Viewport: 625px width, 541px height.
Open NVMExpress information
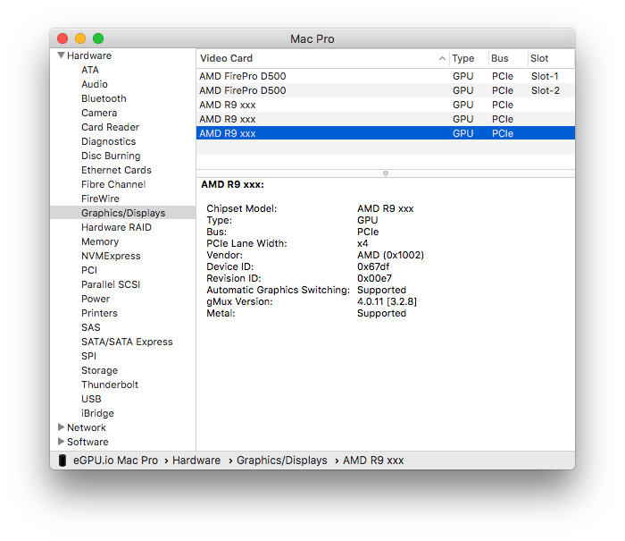[111, 256]
